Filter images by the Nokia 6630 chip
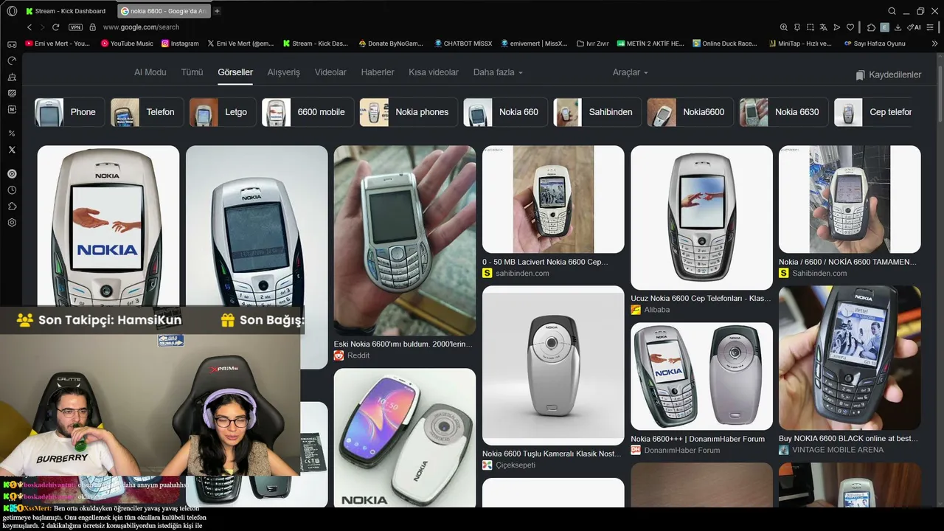 tap(784, 112)
